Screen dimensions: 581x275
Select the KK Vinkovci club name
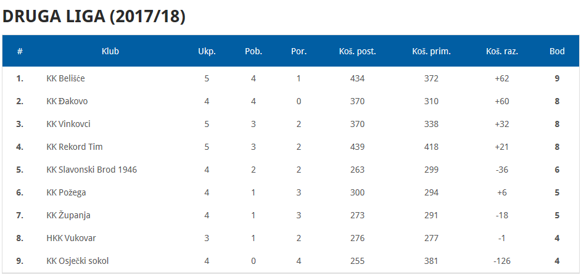68,124
